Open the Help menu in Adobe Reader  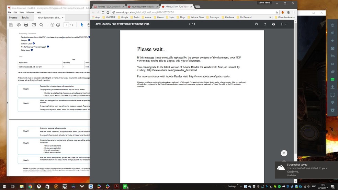coord(39,12)
